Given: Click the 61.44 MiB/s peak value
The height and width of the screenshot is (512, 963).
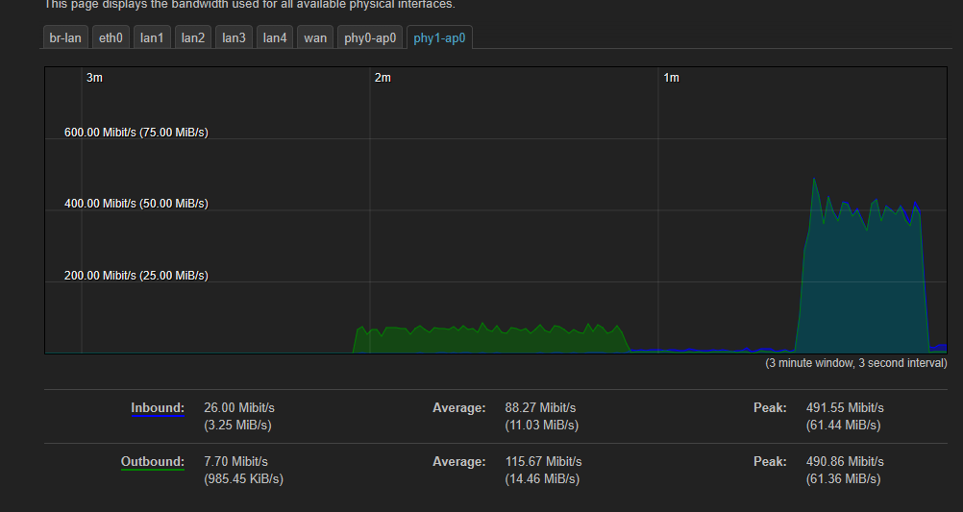Looking at the screenshot, I should pos(843,425).
